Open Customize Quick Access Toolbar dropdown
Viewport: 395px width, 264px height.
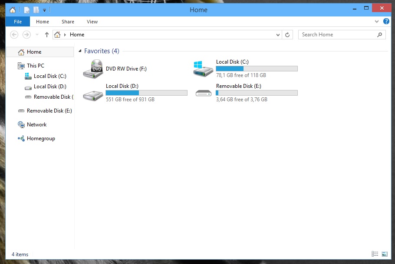pos(44,10)
